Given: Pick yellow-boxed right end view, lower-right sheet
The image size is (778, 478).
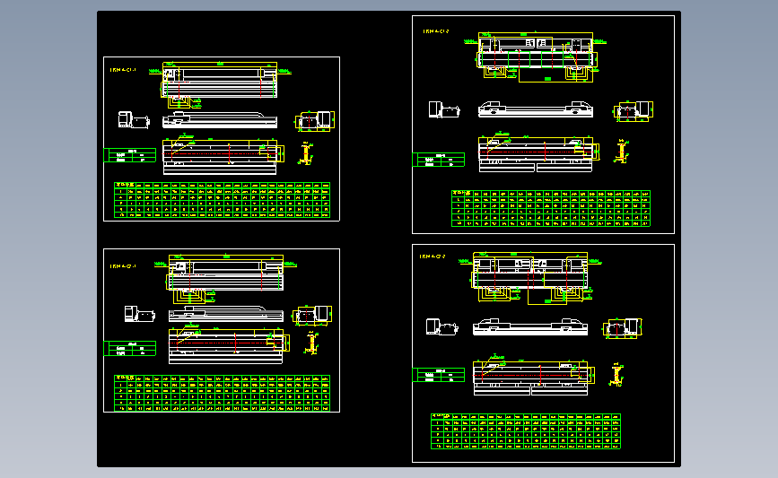Looking at the screenshot, I should click(623, 328).
